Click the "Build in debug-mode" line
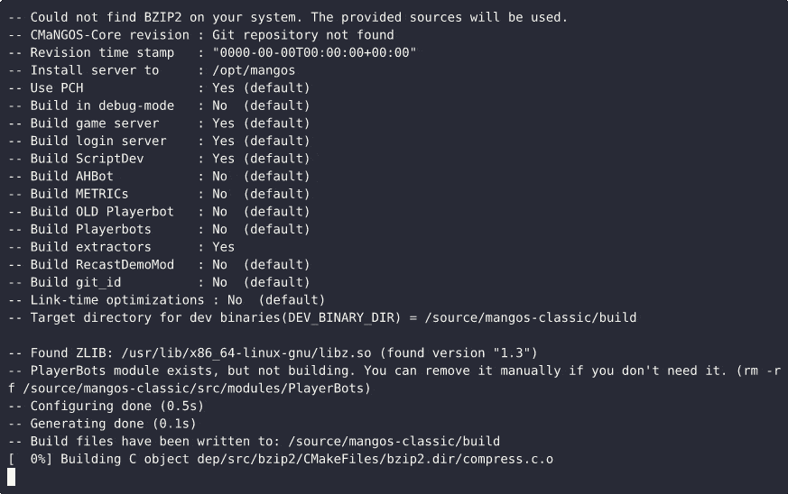The width and height of the screenshot is (788, 494). point(169,105)
